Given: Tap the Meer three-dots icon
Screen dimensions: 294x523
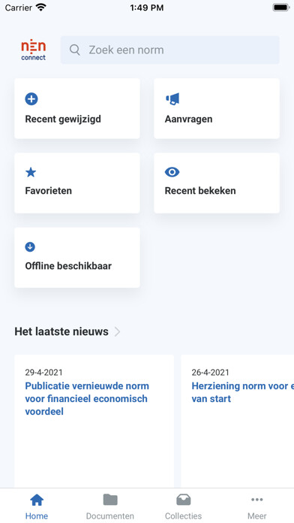Looking at the screenshot, I should [257, 500].
